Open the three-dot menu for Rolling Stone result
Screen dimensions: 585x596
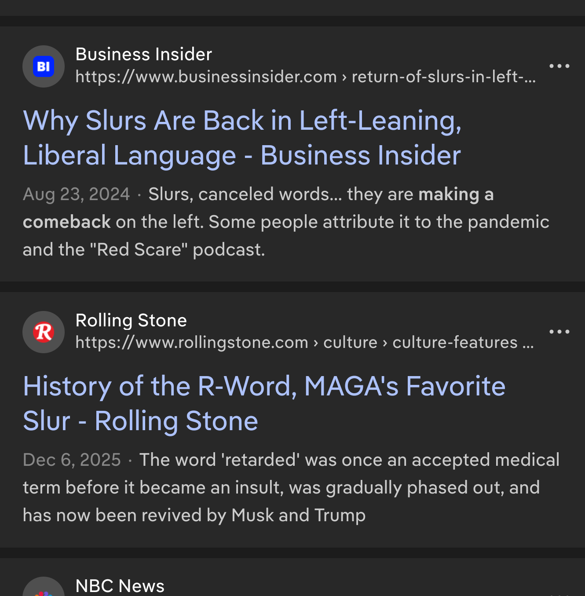point(559,332)
